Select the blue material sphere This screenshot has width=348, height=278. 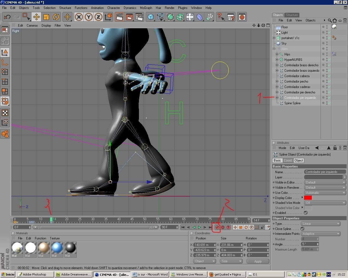click(x=57, y=248)
